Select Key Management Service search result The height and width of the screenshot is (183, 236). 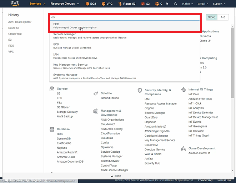[125, 66]
